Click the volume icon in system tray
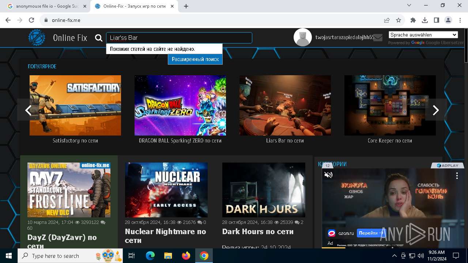The image size is (468, 263). point(421,256)
